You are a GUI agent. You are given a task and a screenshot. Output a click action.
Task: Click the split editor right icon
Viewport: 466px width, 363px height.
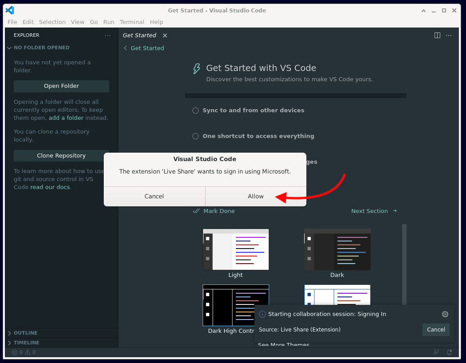pyautogui.click(x=437, y=36)
